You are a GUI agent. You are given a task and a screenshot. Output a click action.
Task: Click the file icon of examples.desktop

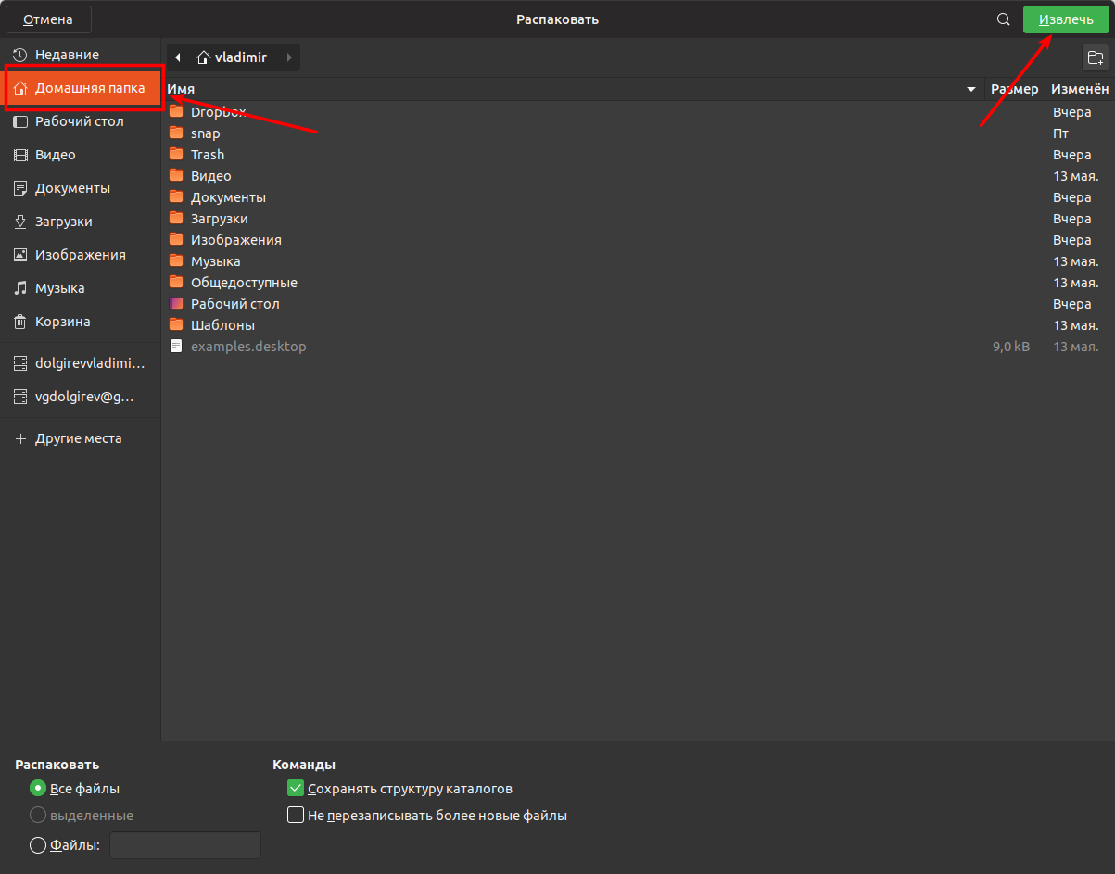point(176,346)
